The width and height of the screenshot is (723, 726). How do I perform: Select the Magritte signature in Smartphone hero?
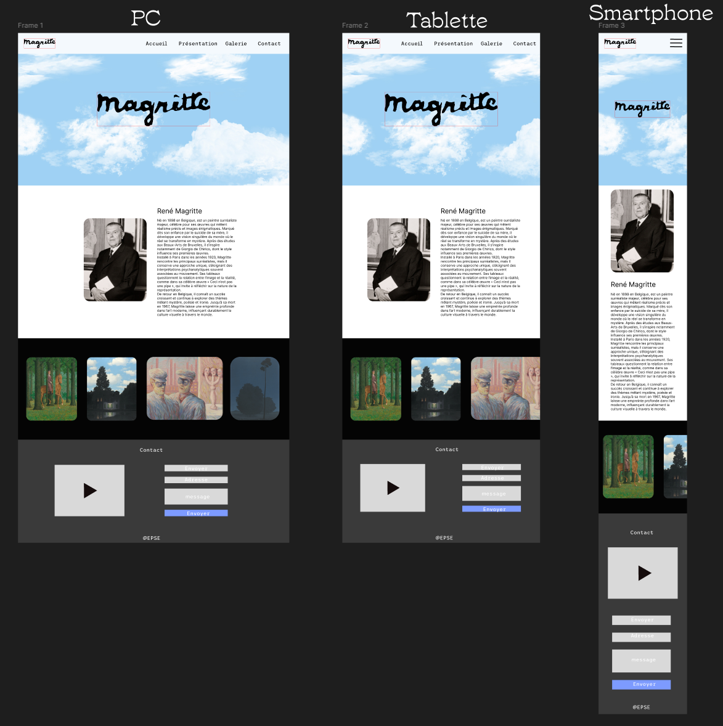click(642, 109)
